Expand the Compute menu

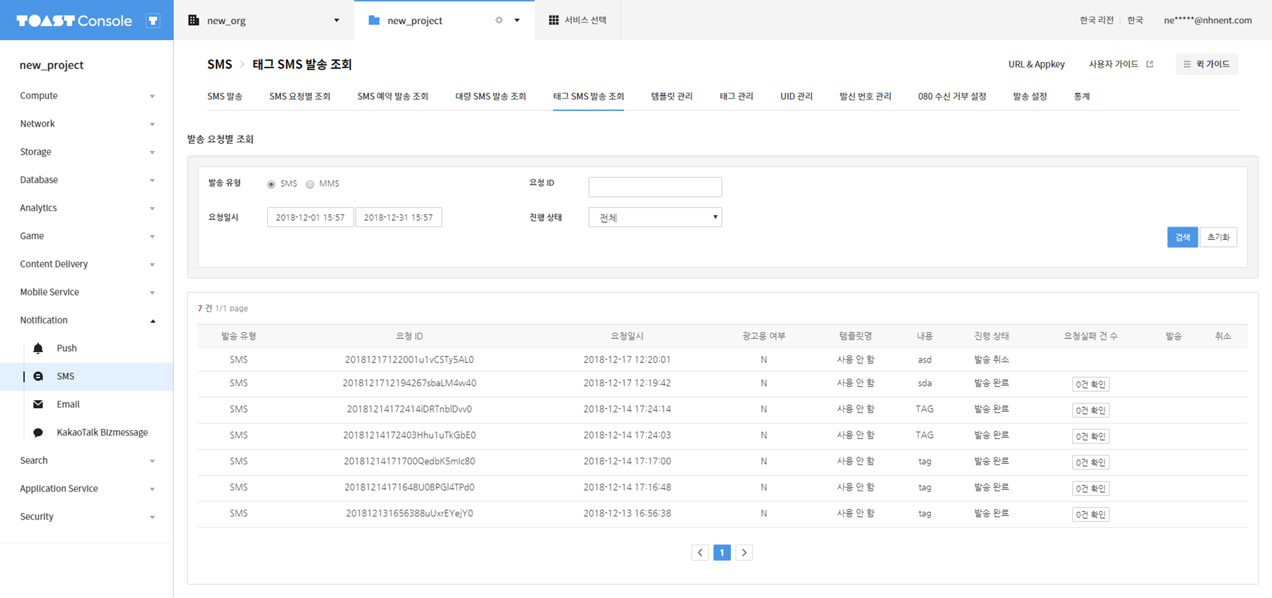point(86,96)
